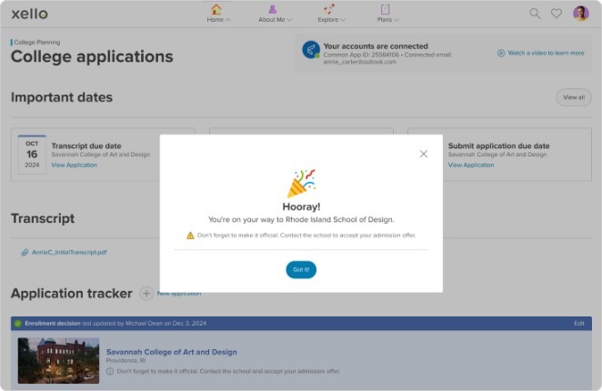Click the play icon beside Watch a video

[x=501, y=53]
